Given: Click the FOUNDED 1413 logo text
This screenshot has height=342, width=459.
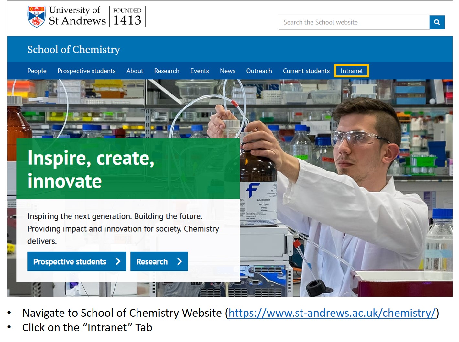Looking at the screenshot, I should pos(127,16).
